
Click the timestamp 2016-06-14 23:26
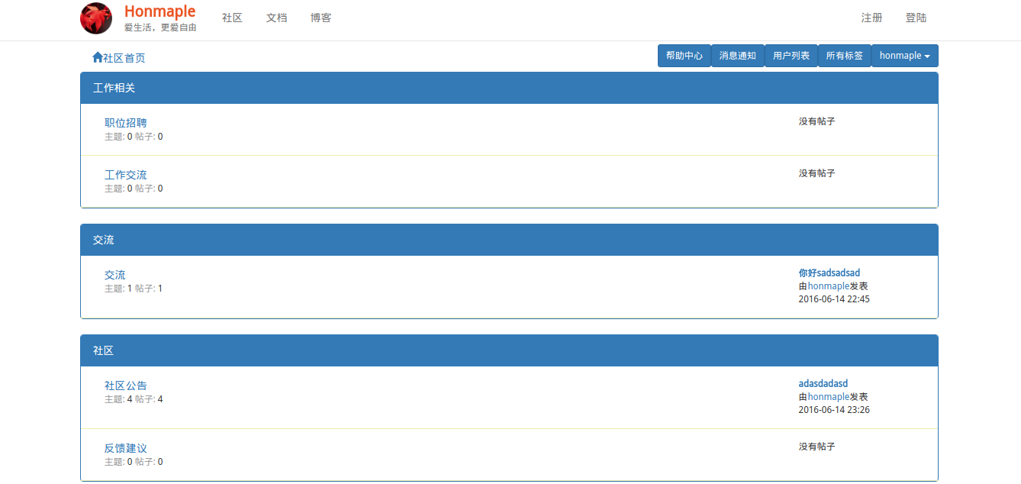click(x=834, y=410)
